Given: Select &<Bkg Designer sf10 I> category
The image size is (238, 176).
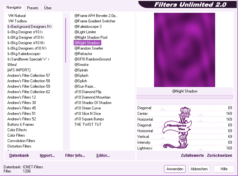Looking at the screenshot, I should [25, 32].
